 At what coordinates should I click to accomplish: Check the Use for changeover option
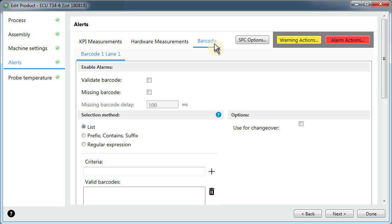[301, 124]
